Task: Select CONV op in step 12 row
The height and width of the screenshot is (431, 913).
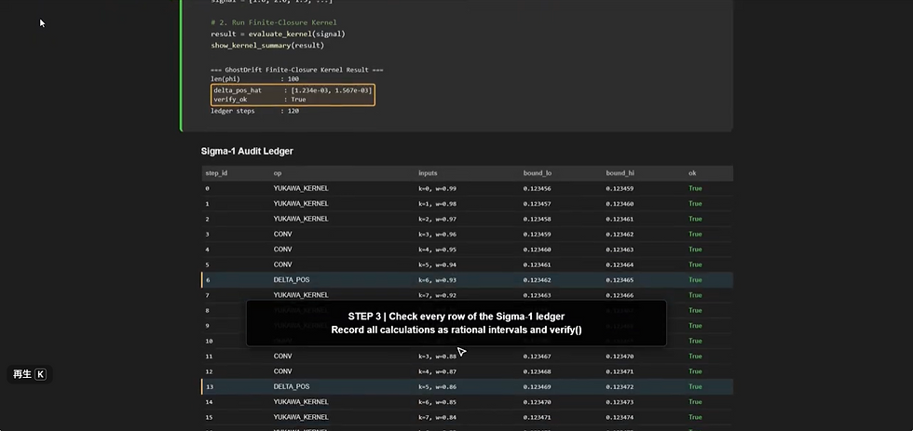Action: (x=282, y=371)
